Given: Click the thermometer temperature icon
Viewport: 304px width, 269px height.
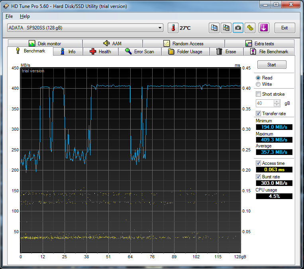Looking at the screenshot, I should (173, 28).
